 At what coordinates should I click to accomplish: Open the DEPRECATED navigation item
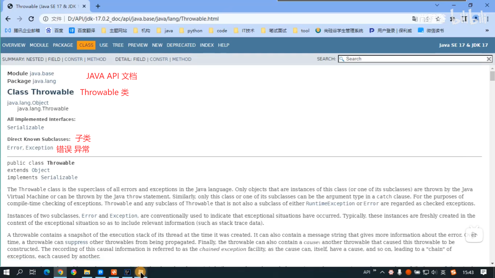click(x=181, y=45)
